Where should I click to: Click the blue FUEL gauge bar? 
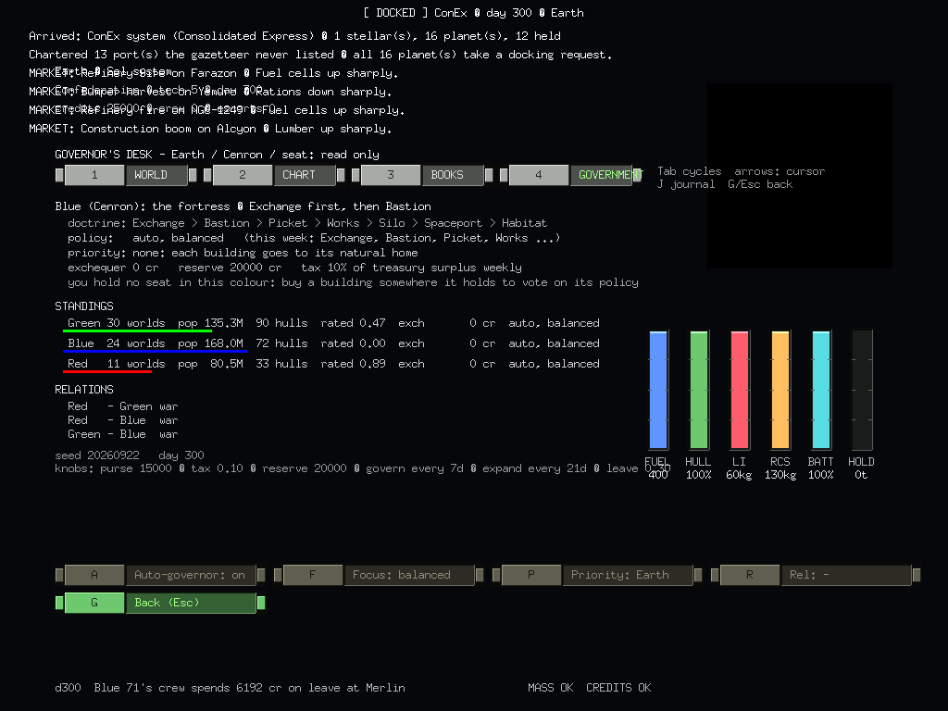point(658,390)
